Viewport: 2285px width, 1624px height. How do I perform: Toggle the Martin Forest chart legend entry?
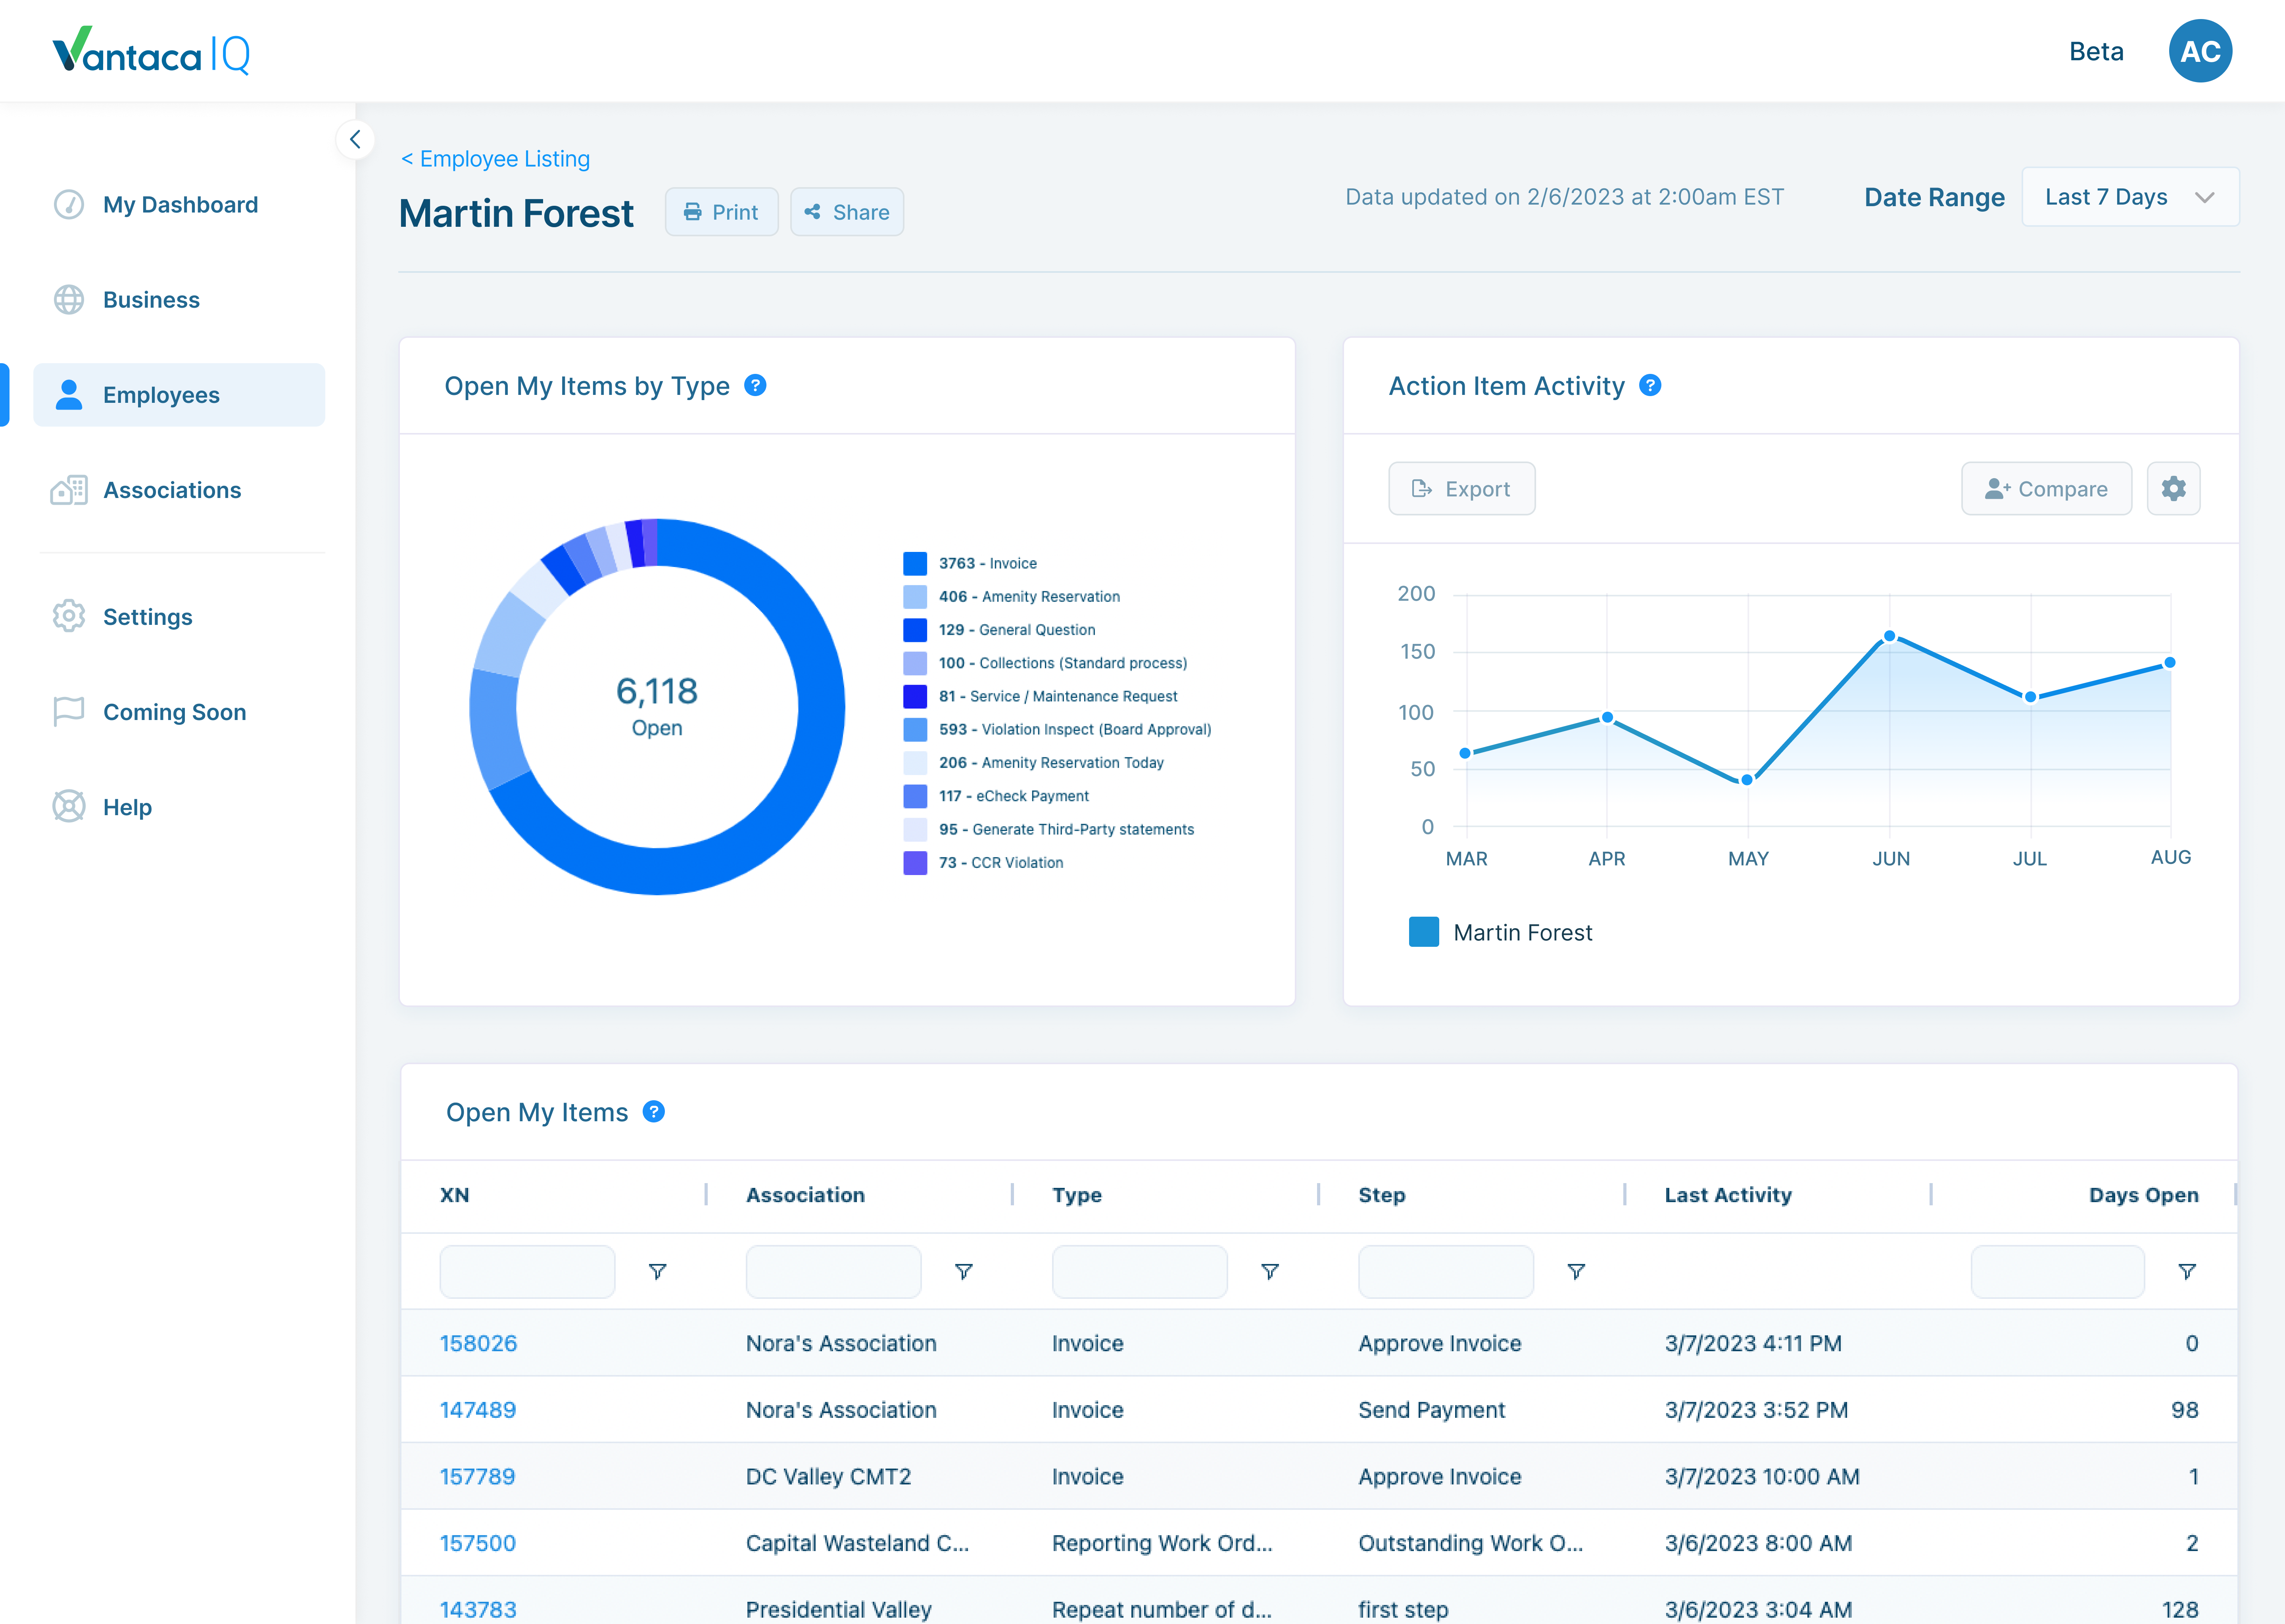pyautogui.click(x=1501, y=932)
